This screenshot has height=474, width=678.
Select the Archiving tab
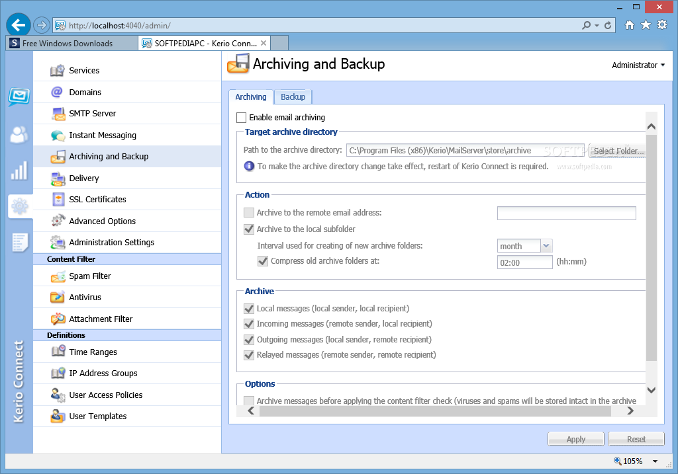point(251,97)
